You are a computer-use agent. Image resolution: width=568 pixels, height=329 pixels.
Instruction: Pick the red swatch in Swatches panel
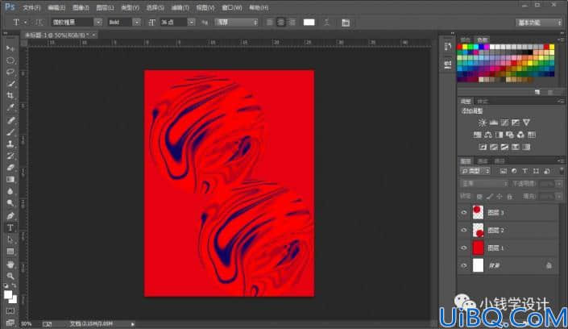(460, 47)
